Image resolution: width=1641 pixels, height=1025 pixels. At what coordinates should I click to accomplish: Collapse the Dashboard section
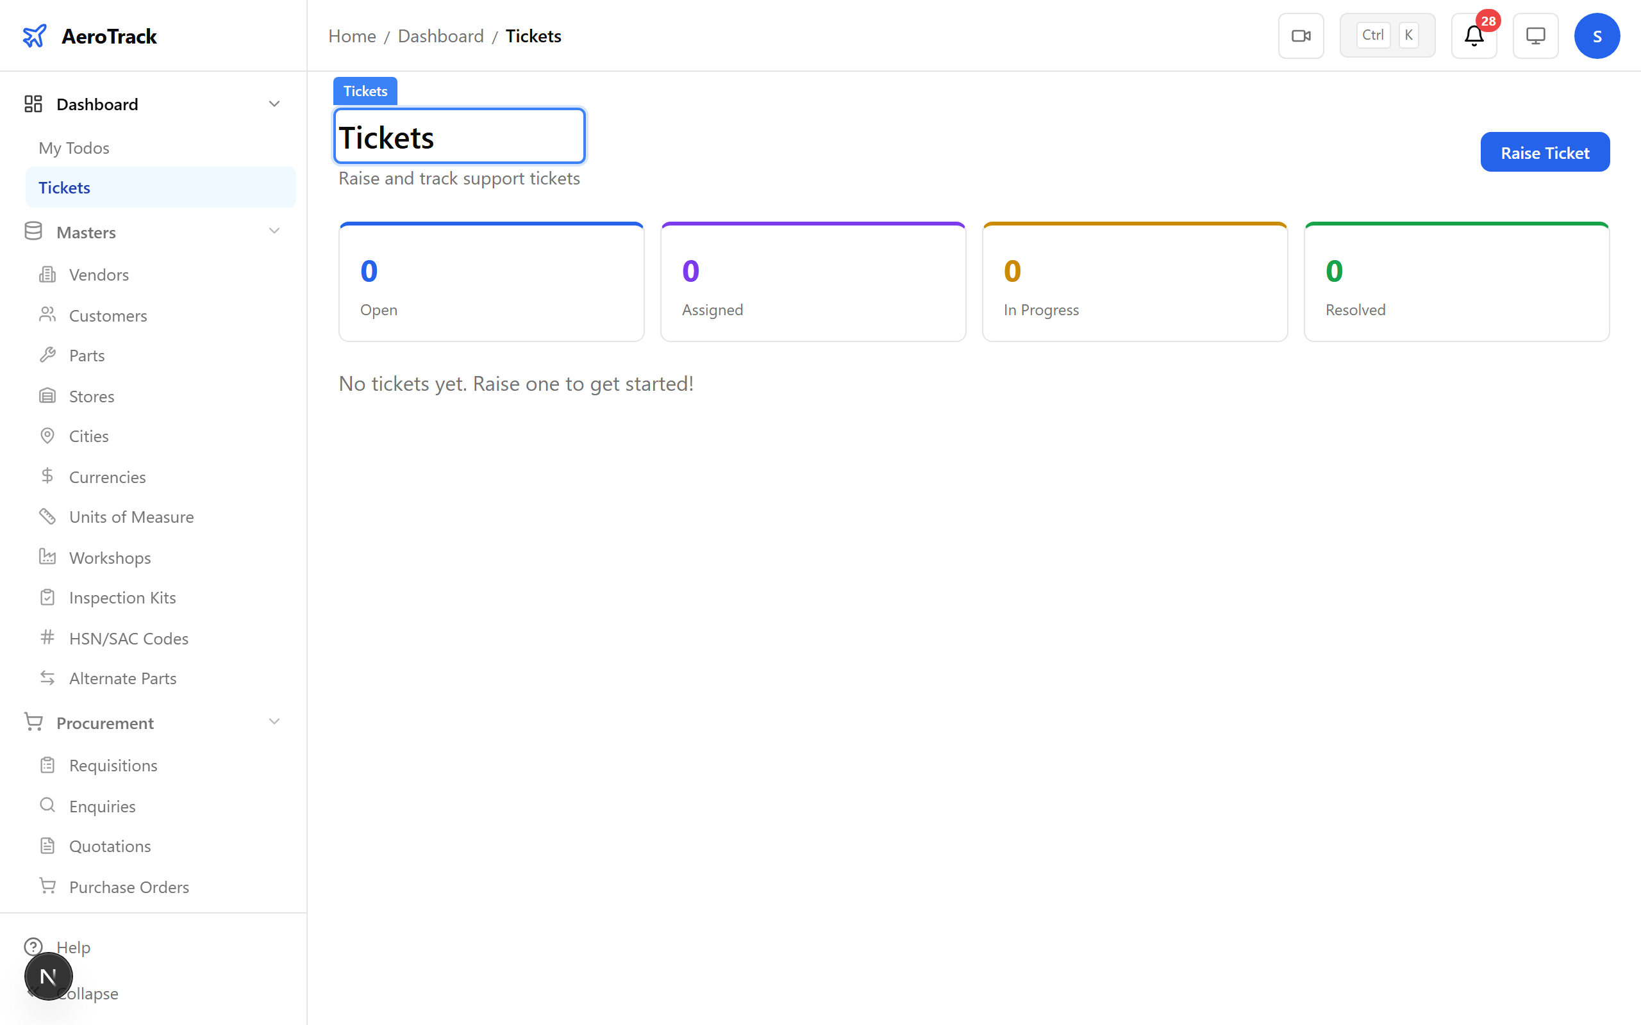point(274,103)
